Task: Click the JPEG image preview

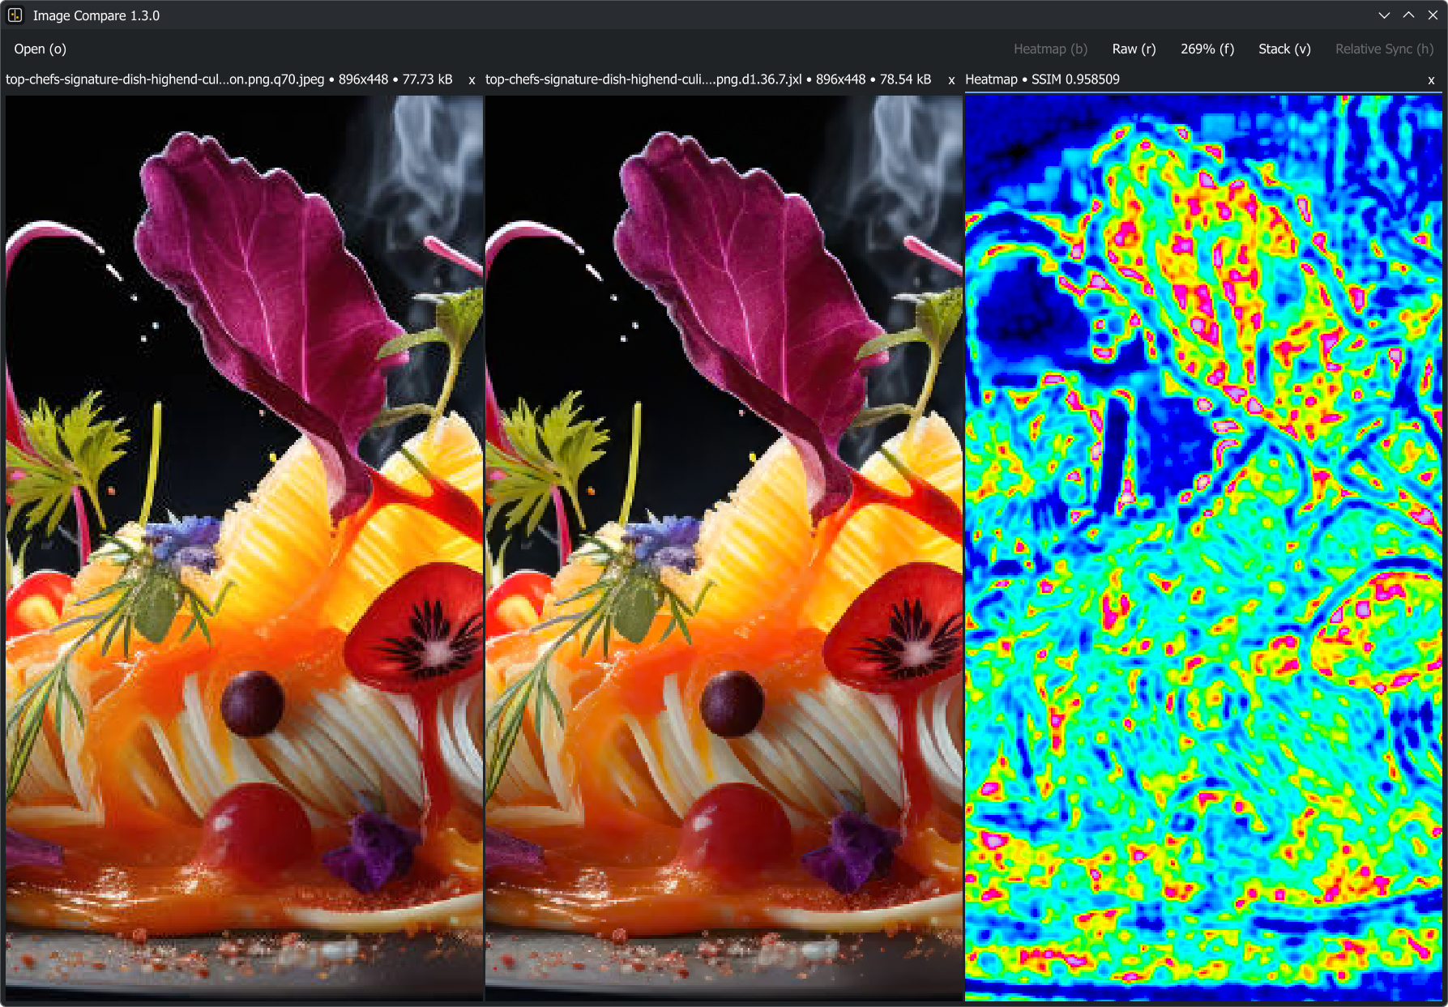Action: (244, 548)
